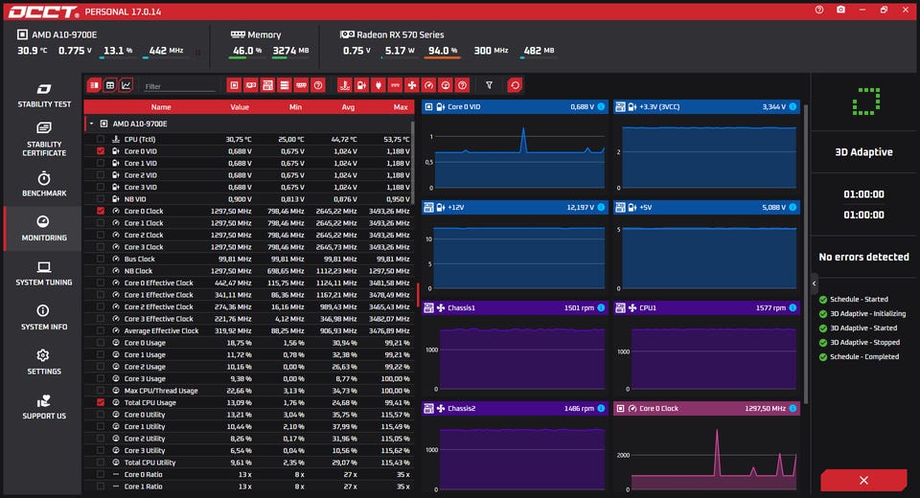Toggle the memory module sensors filter icon
Image resolution: width=920 pixels, height=498 pixels.
tap(301, 85)
